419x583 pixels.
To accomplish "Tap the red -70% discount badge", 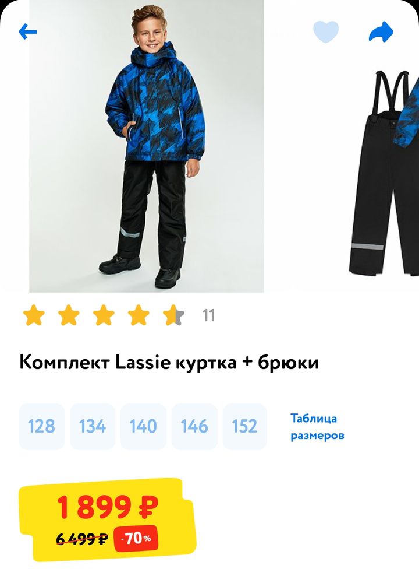I will pos(136,538).
